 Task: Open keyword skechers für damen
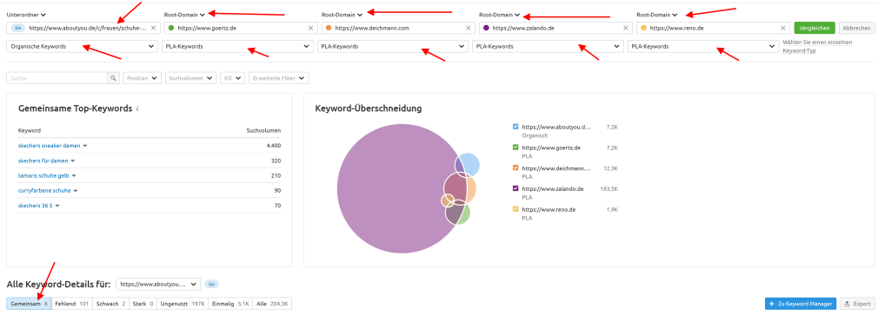(x=43, y=161)
